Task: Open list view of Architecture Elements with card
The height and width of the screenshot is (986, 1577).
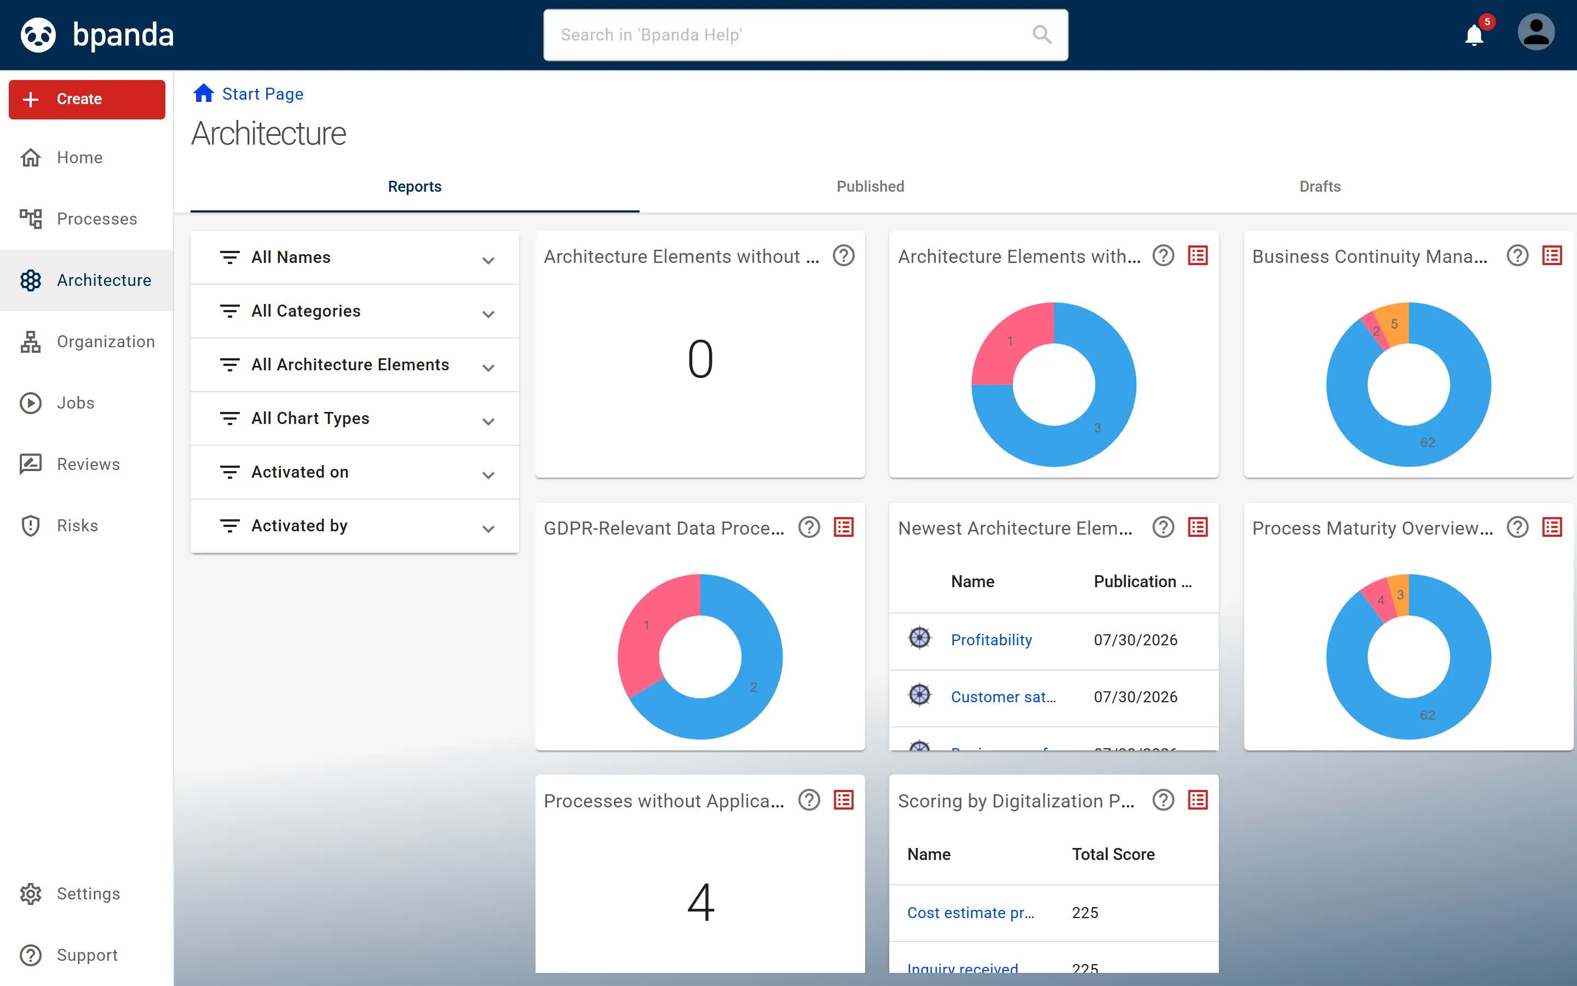Action: coord(1198,256)
